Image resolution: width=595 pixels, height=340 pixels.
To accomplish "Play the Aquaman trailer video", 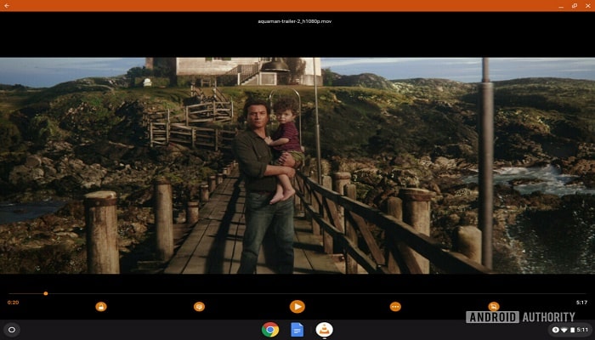I will (297, 306).
